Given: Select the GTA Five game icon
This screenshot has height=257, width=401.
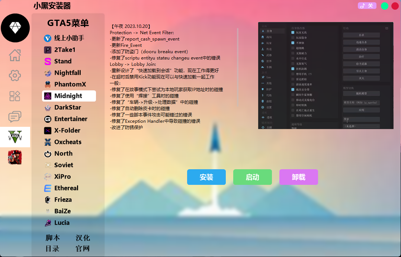Looking at the screenshot, I should click(x=15, y=137).
